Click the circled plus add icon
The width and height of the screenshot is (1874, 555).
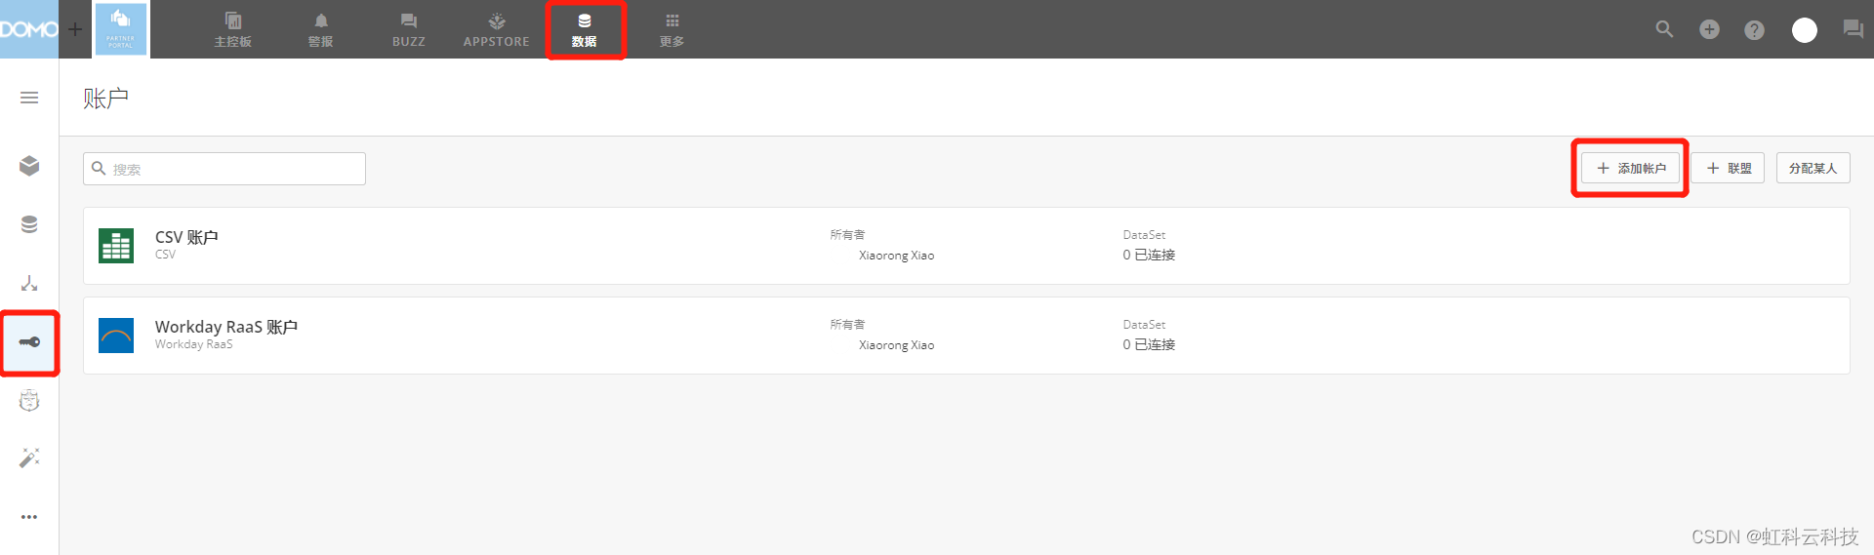1709,29
